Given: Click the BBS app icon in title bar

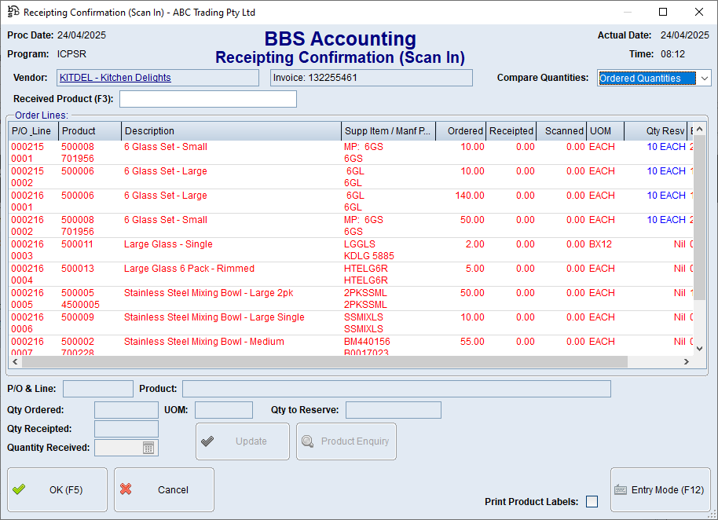Looking at the screenshot, I should (13, 12).
